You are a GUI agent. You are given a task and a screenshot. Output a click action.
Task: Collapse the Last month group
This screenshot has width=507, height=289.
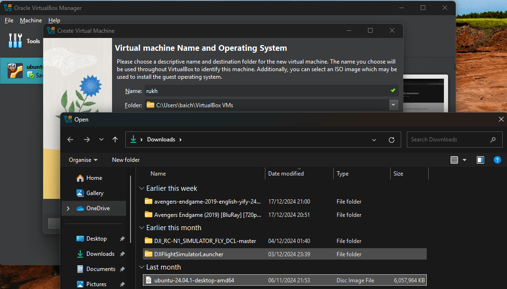click(x=141, y=267)
